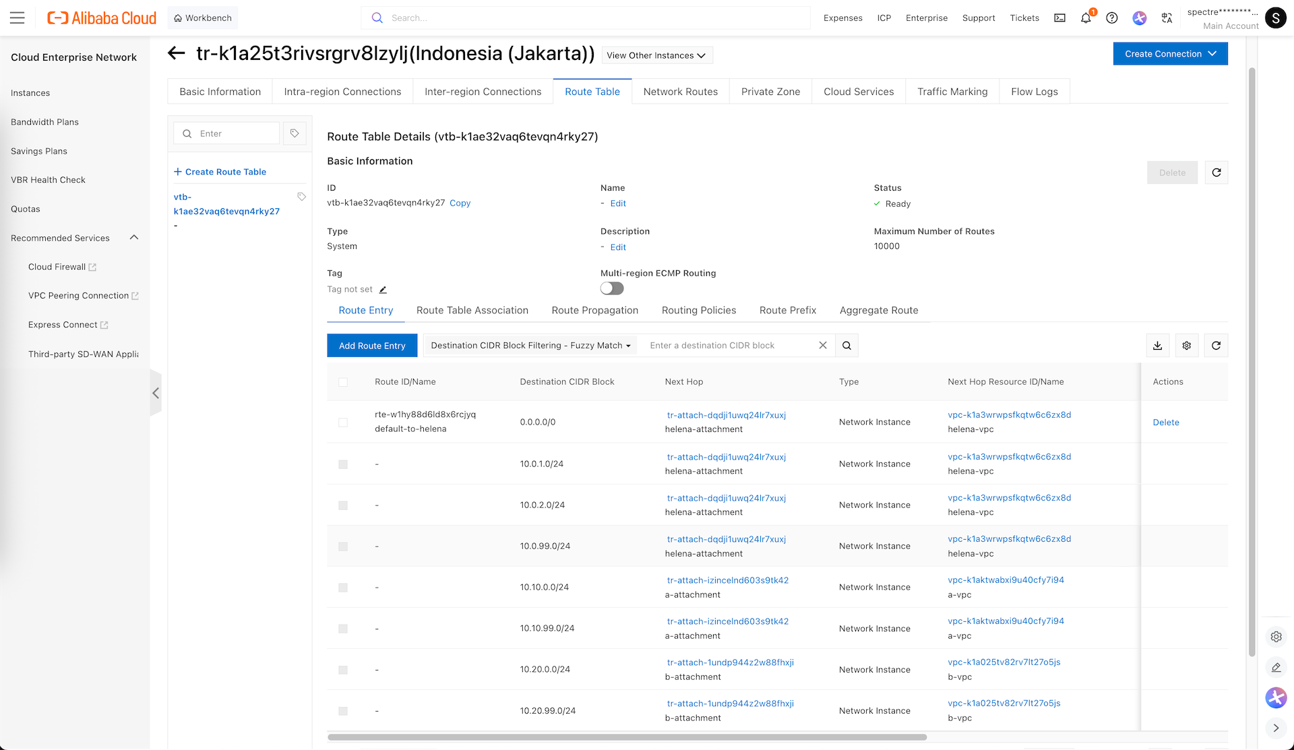Check the default-to-helena route checkbox
The width and height of the screenshot is (1294, 750).
click(x=343, y=423)
